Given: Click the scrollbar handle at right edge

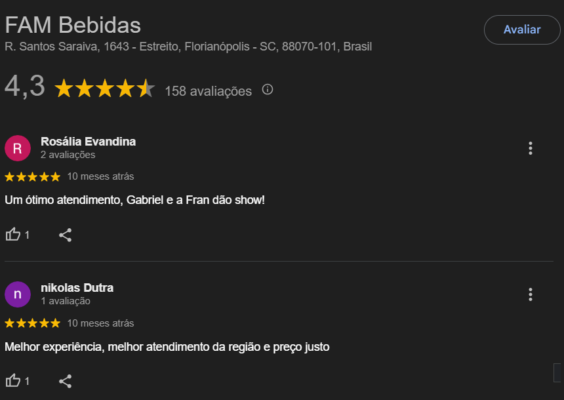Looking at the screenshot, I should (557, 372).
